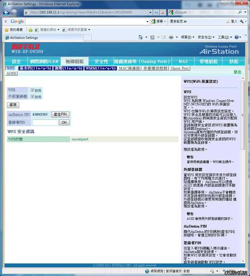Click the Read Mail icon in command bar
This screenshot has height=276, width=250.
(x=164, y=37)
